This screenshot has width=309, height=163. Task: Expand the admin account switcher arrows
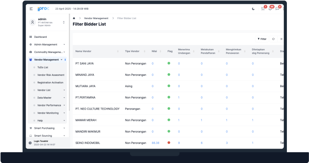(64, 22)
